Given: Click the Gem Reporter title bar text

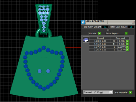Looking at the screenshot, I should click(95, 21).
